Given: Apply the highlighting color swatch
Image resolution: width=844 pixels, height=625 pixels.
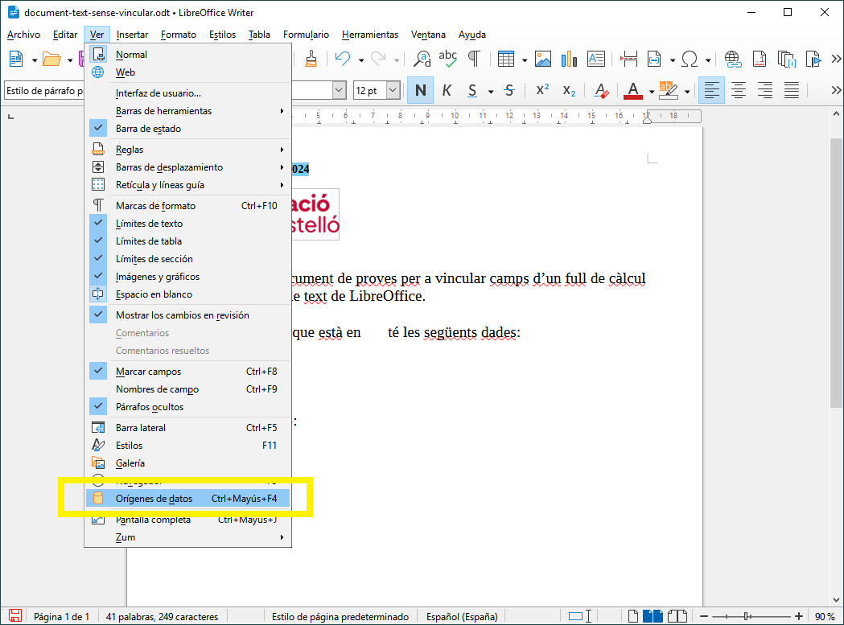Looking at the screenshot, I should tap(668, 90).
